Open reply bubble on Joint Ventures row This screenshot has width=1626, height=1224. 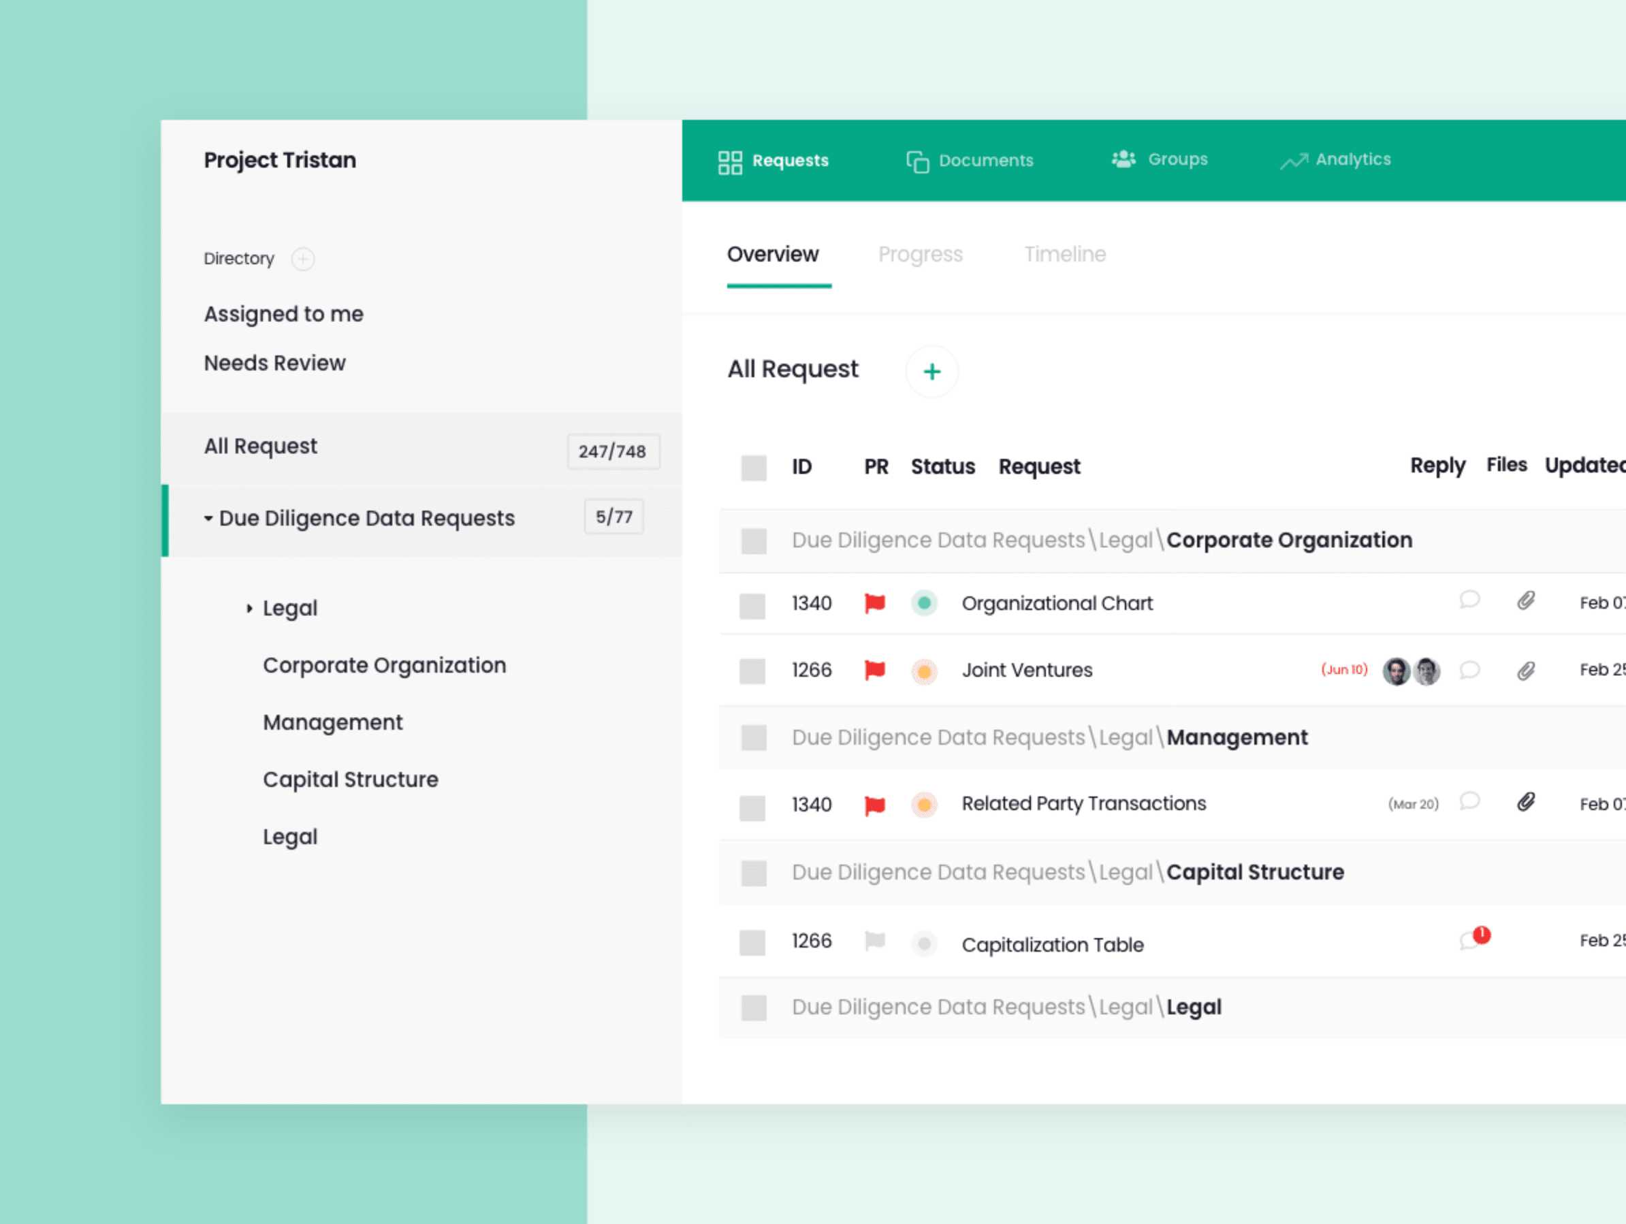(x=1469, y=671)
